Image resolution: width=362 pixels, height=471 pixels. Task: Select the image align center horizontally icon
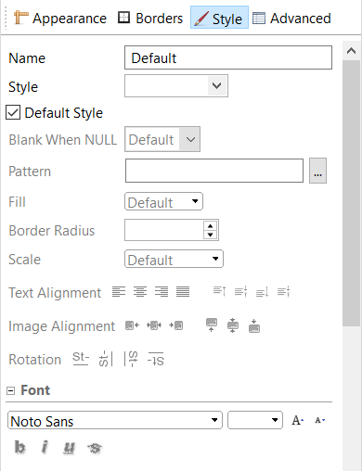(154, 325)
